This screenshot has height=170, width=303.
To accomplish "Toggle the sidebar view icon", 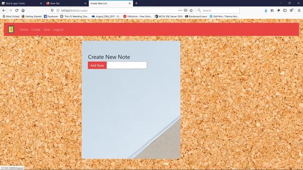I will [x=285, y=10].
